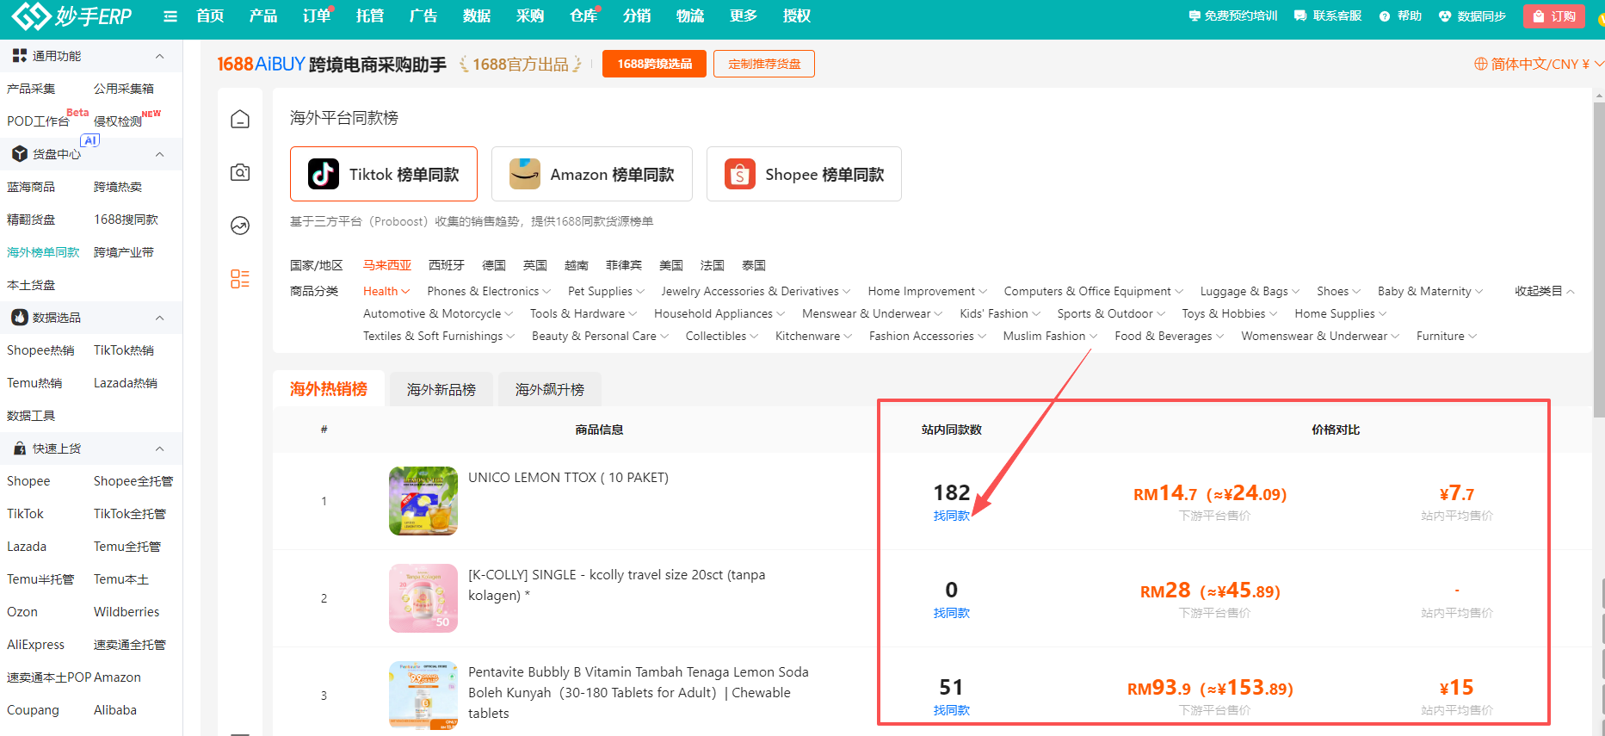This screenshot has height=736, width=1605.
Task: Open the camera image search icon
Action: pyautogui.click(x=240, y=172)
